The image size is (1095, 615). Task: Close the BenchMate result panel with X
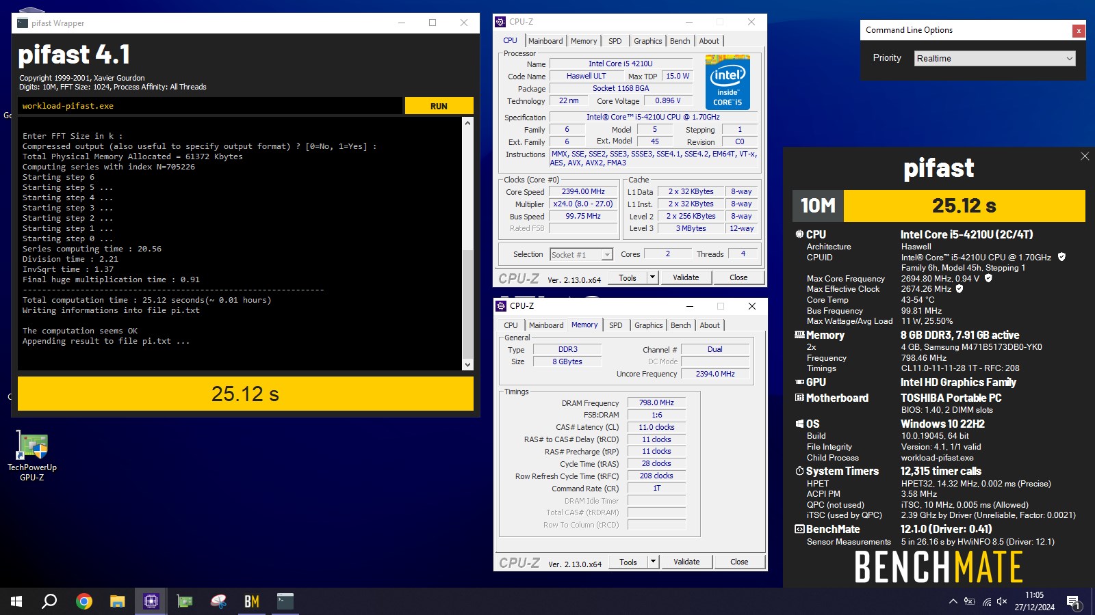point(1085,156)
